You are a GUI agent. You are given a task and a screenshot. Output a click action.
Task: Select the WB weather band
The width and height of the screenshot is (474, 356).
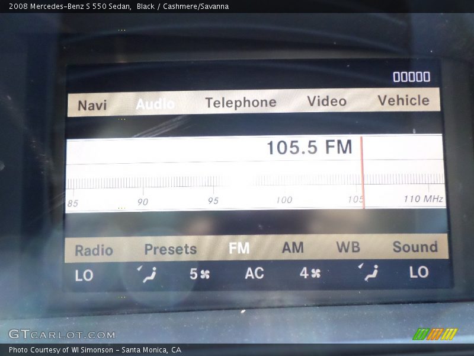[x=348, y=247]
